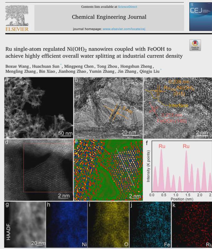Screen dimensions: 212x249
Task: Click the Intensity (K points) axis label
Action: [148, 166]
